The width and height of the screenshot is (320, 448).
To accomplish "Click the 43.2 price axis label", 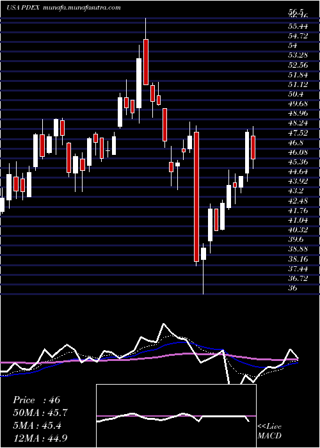I will pos(296,191).
